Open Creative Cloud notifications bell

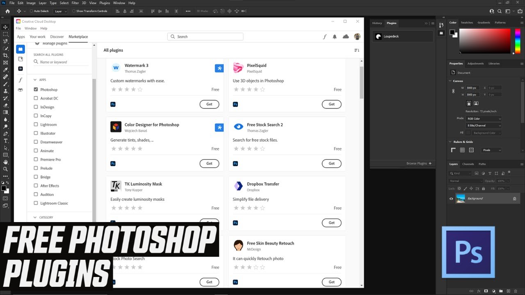tap(335, 37)
